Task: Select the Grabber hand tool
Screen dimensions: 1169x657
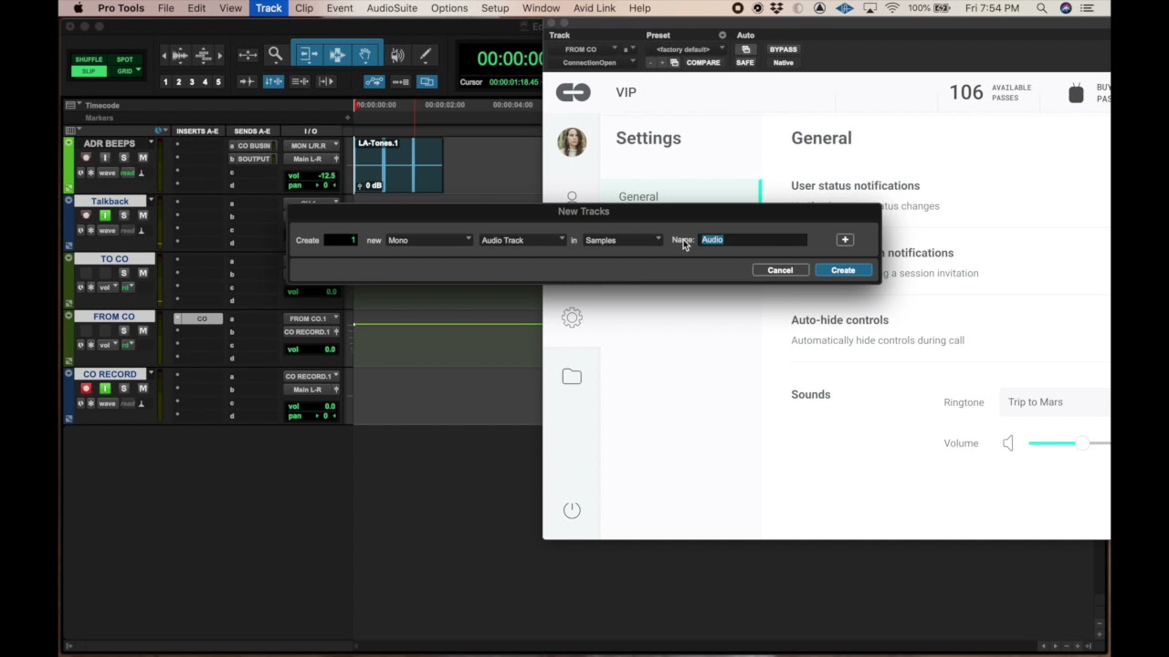Action: (364, 56)
